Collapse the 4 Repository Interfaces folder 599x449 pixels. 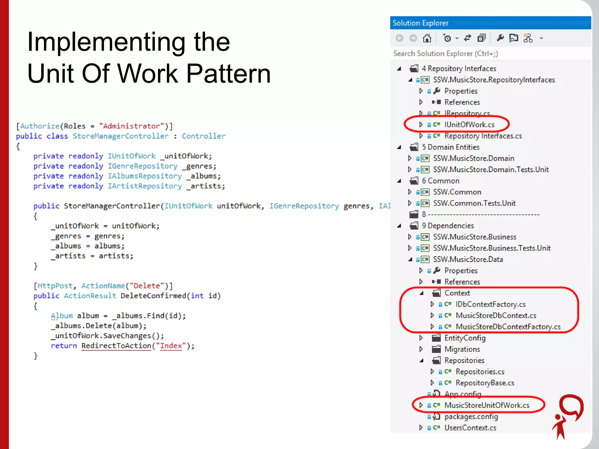point(399,69)
